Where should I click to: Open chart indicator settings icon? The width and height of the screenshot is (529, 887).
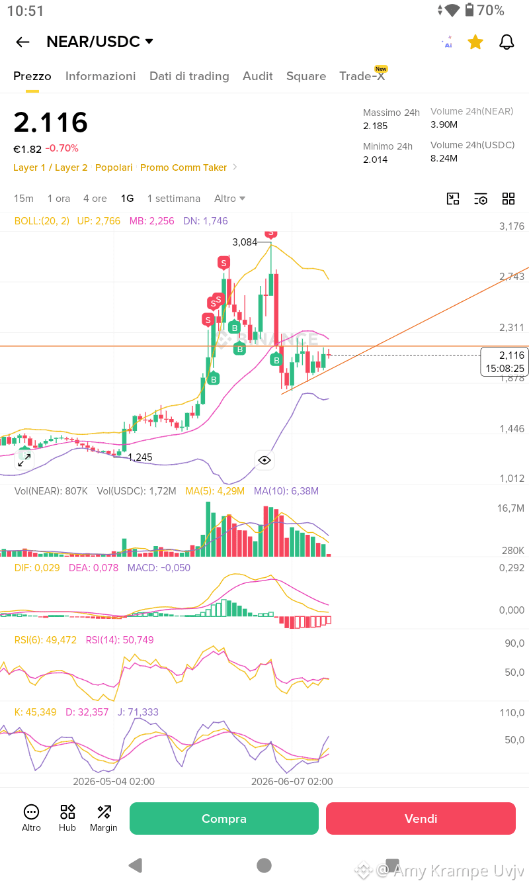click(x=481, y=199)
